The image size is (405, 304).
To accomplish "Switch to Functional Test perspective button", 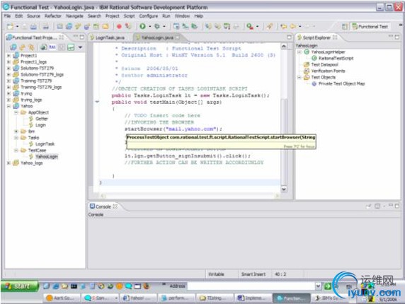I will (x=370, y=27).
